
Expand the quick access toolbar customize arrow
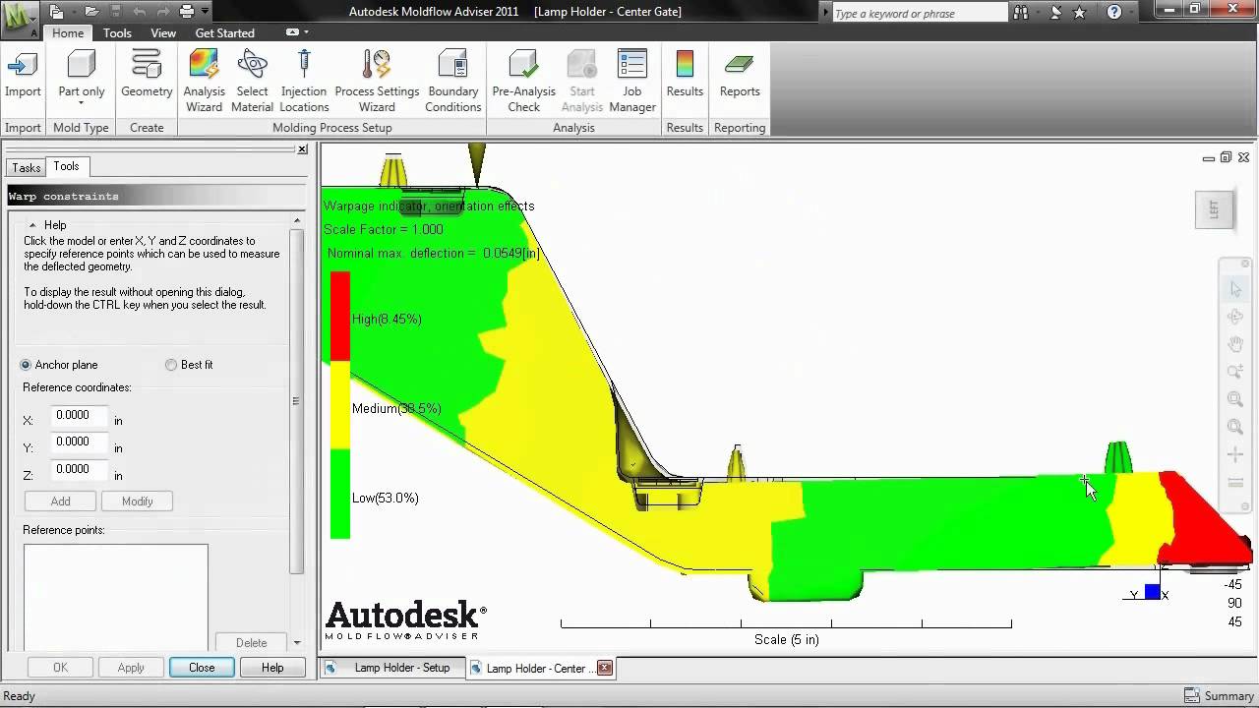(205, 12)
